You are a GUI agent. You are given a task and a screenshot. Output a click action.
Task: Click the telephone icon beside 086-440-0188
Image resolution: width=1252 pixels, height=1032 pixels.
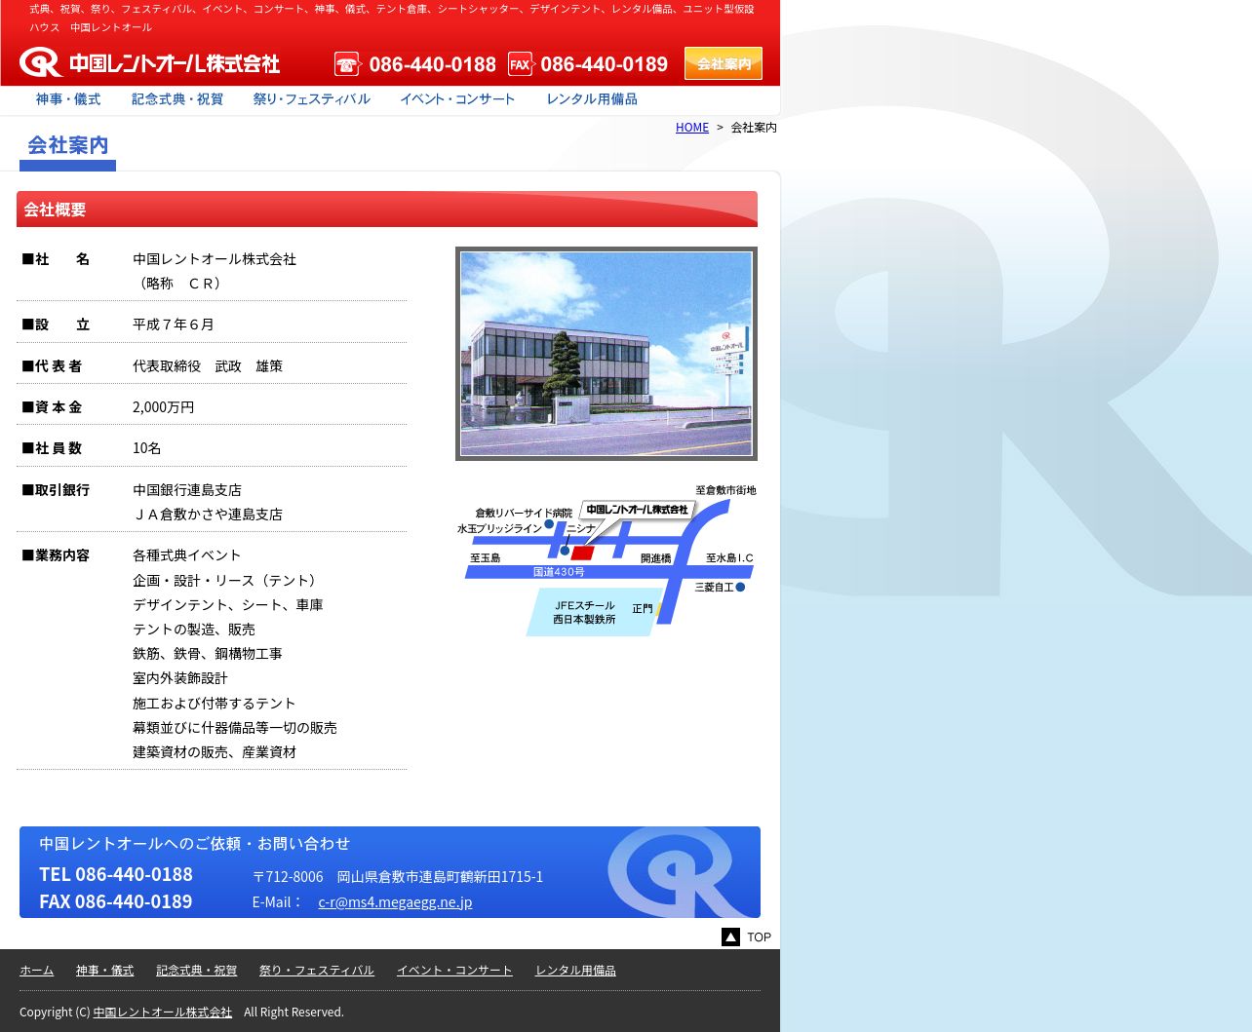pos(348,64)
